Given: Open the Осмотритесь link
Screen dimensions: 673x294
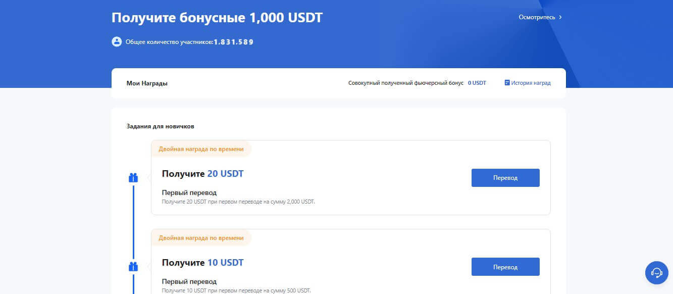Looking at the screenshot, I should pyautogui.click(x=537, y=18).
